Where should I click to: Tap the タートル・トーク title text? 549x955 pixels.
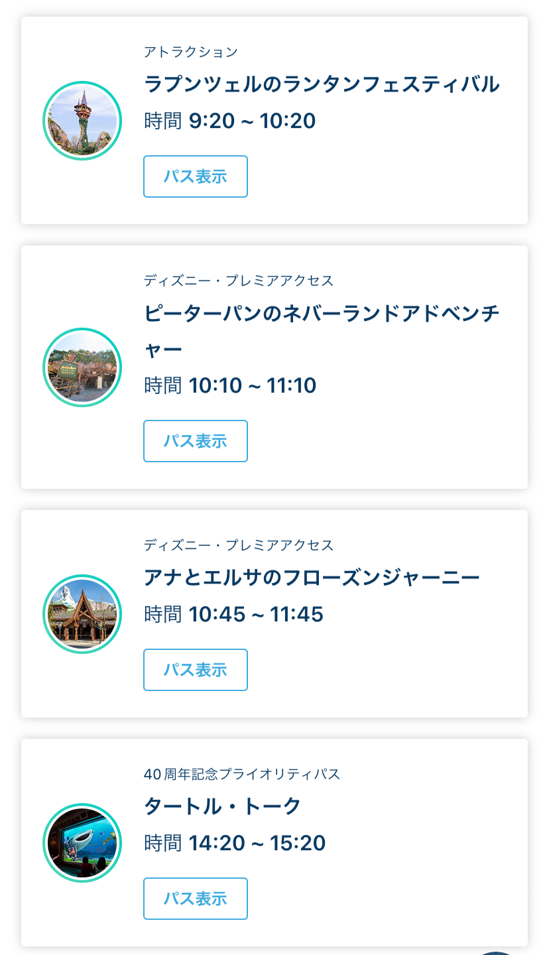click(x=223, y=806)
